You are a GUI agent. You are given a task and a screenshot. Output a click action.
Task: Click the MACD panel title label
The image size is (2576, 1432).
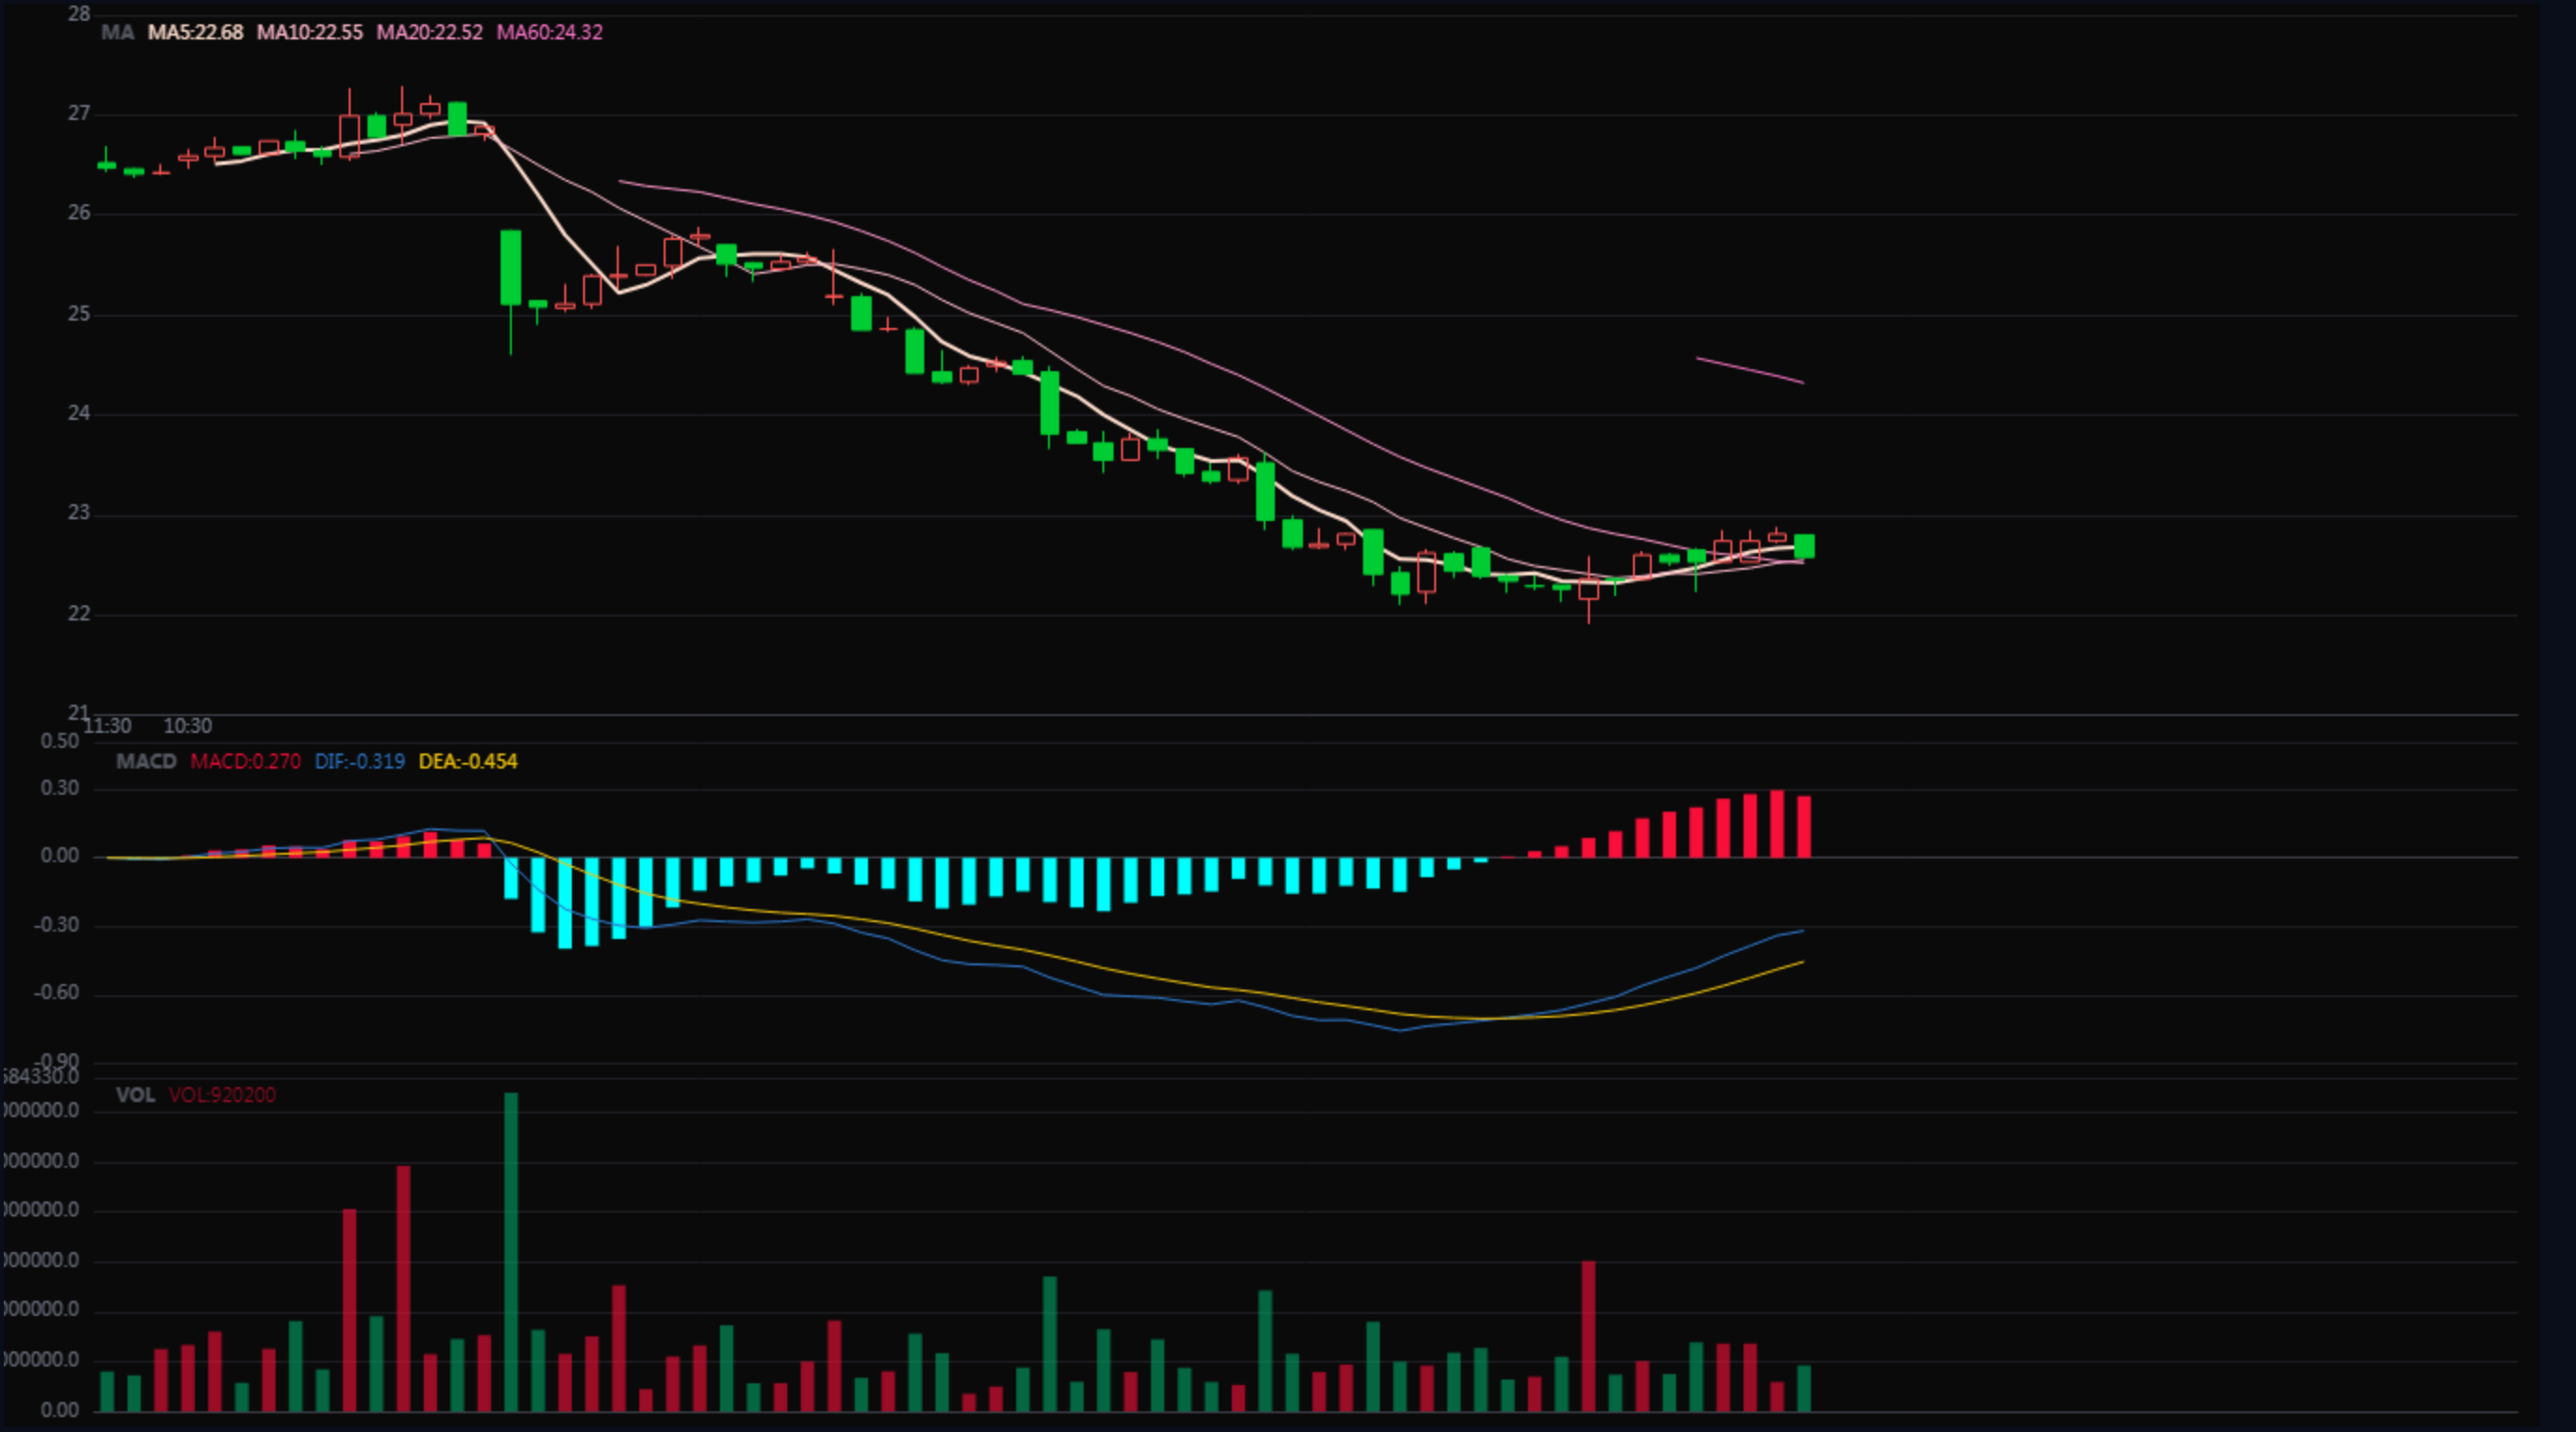point(146,761)
